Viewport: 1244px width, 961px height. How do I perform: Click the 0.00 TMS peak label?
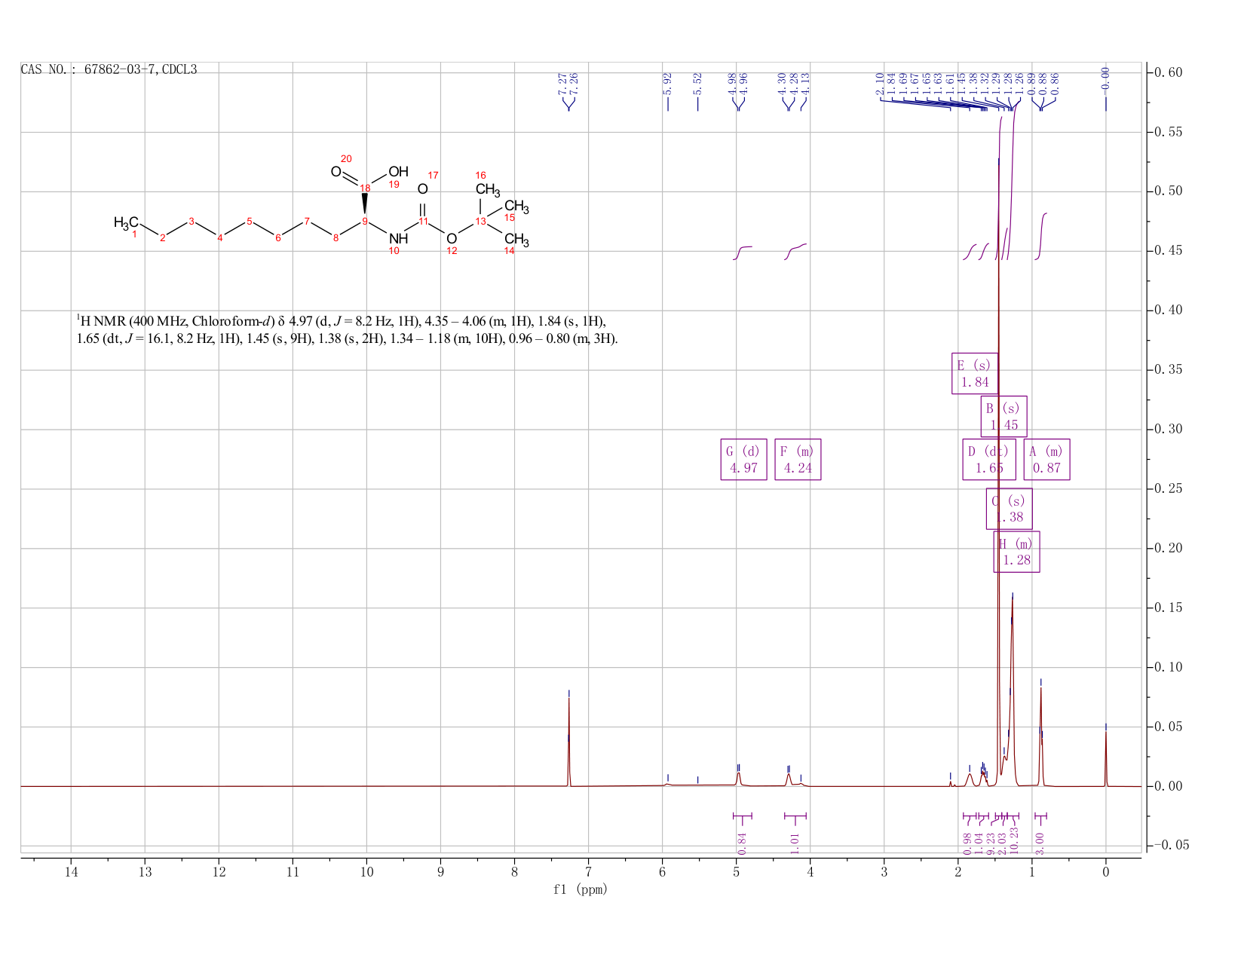1106,78
